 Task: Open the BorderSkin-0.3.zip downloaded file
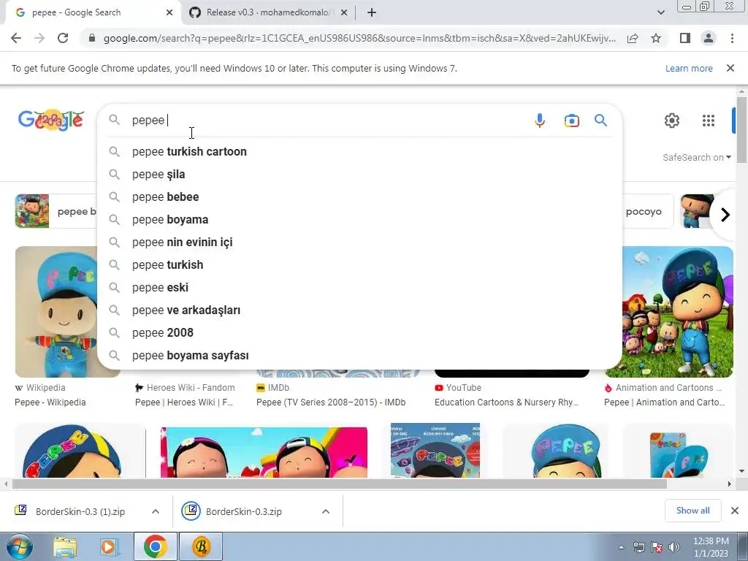point(244,511)
